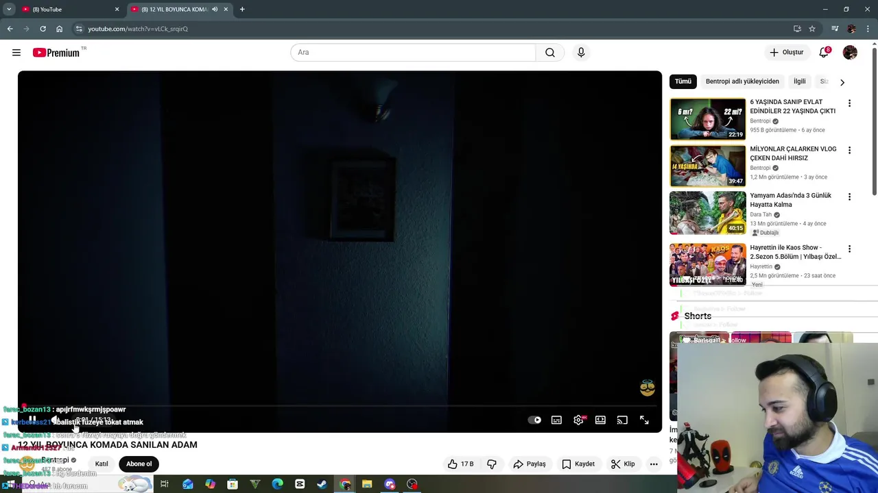Open the Hayrettin ile Kaos Show title
This screenshot has width=878, height=493.
coord(796,252)
